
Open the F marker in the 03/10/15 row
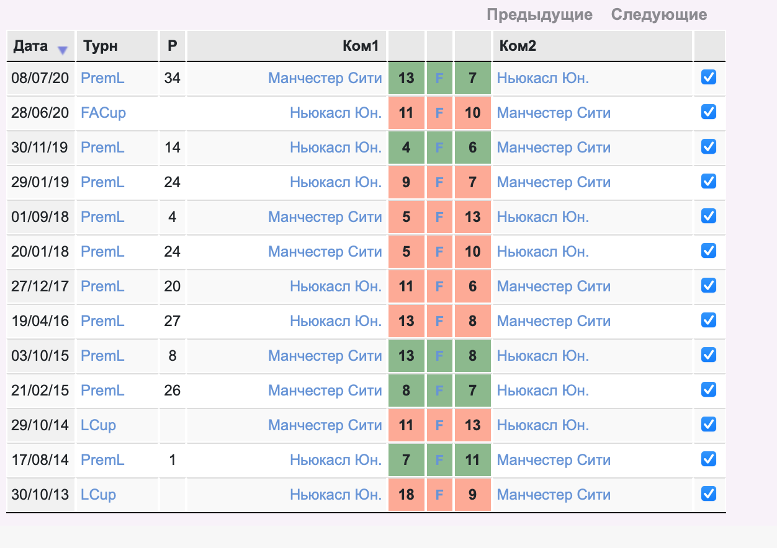tap(439, 356)
